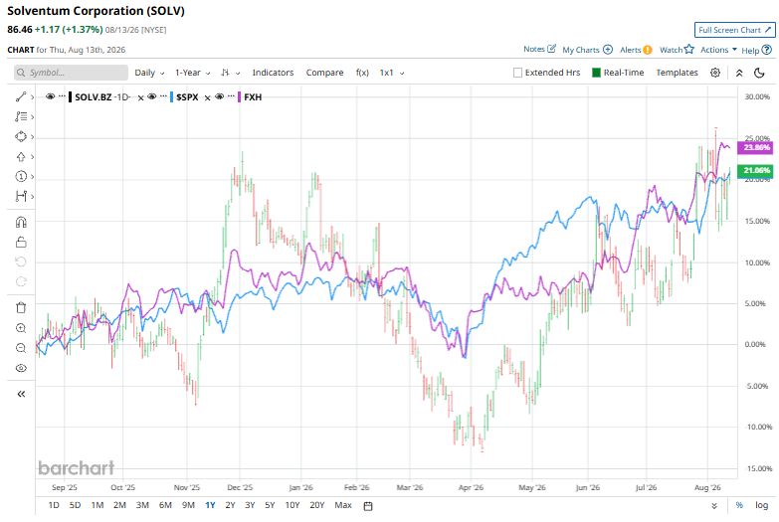This screenshot has height=522, width=779.
Task: Open the Help link
Action: (x=757, y=50)
